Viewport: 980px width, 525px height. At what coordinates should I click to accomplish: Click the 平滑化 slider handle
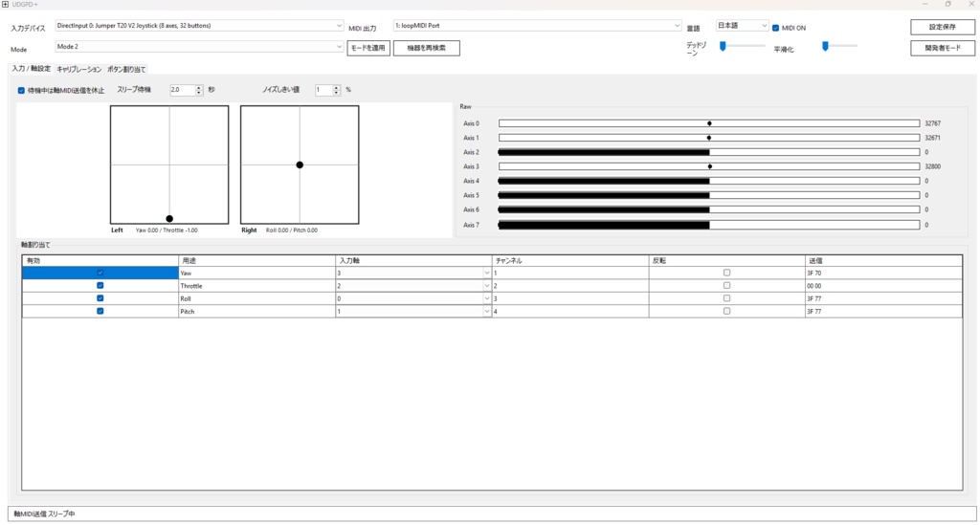pos(825,46)
